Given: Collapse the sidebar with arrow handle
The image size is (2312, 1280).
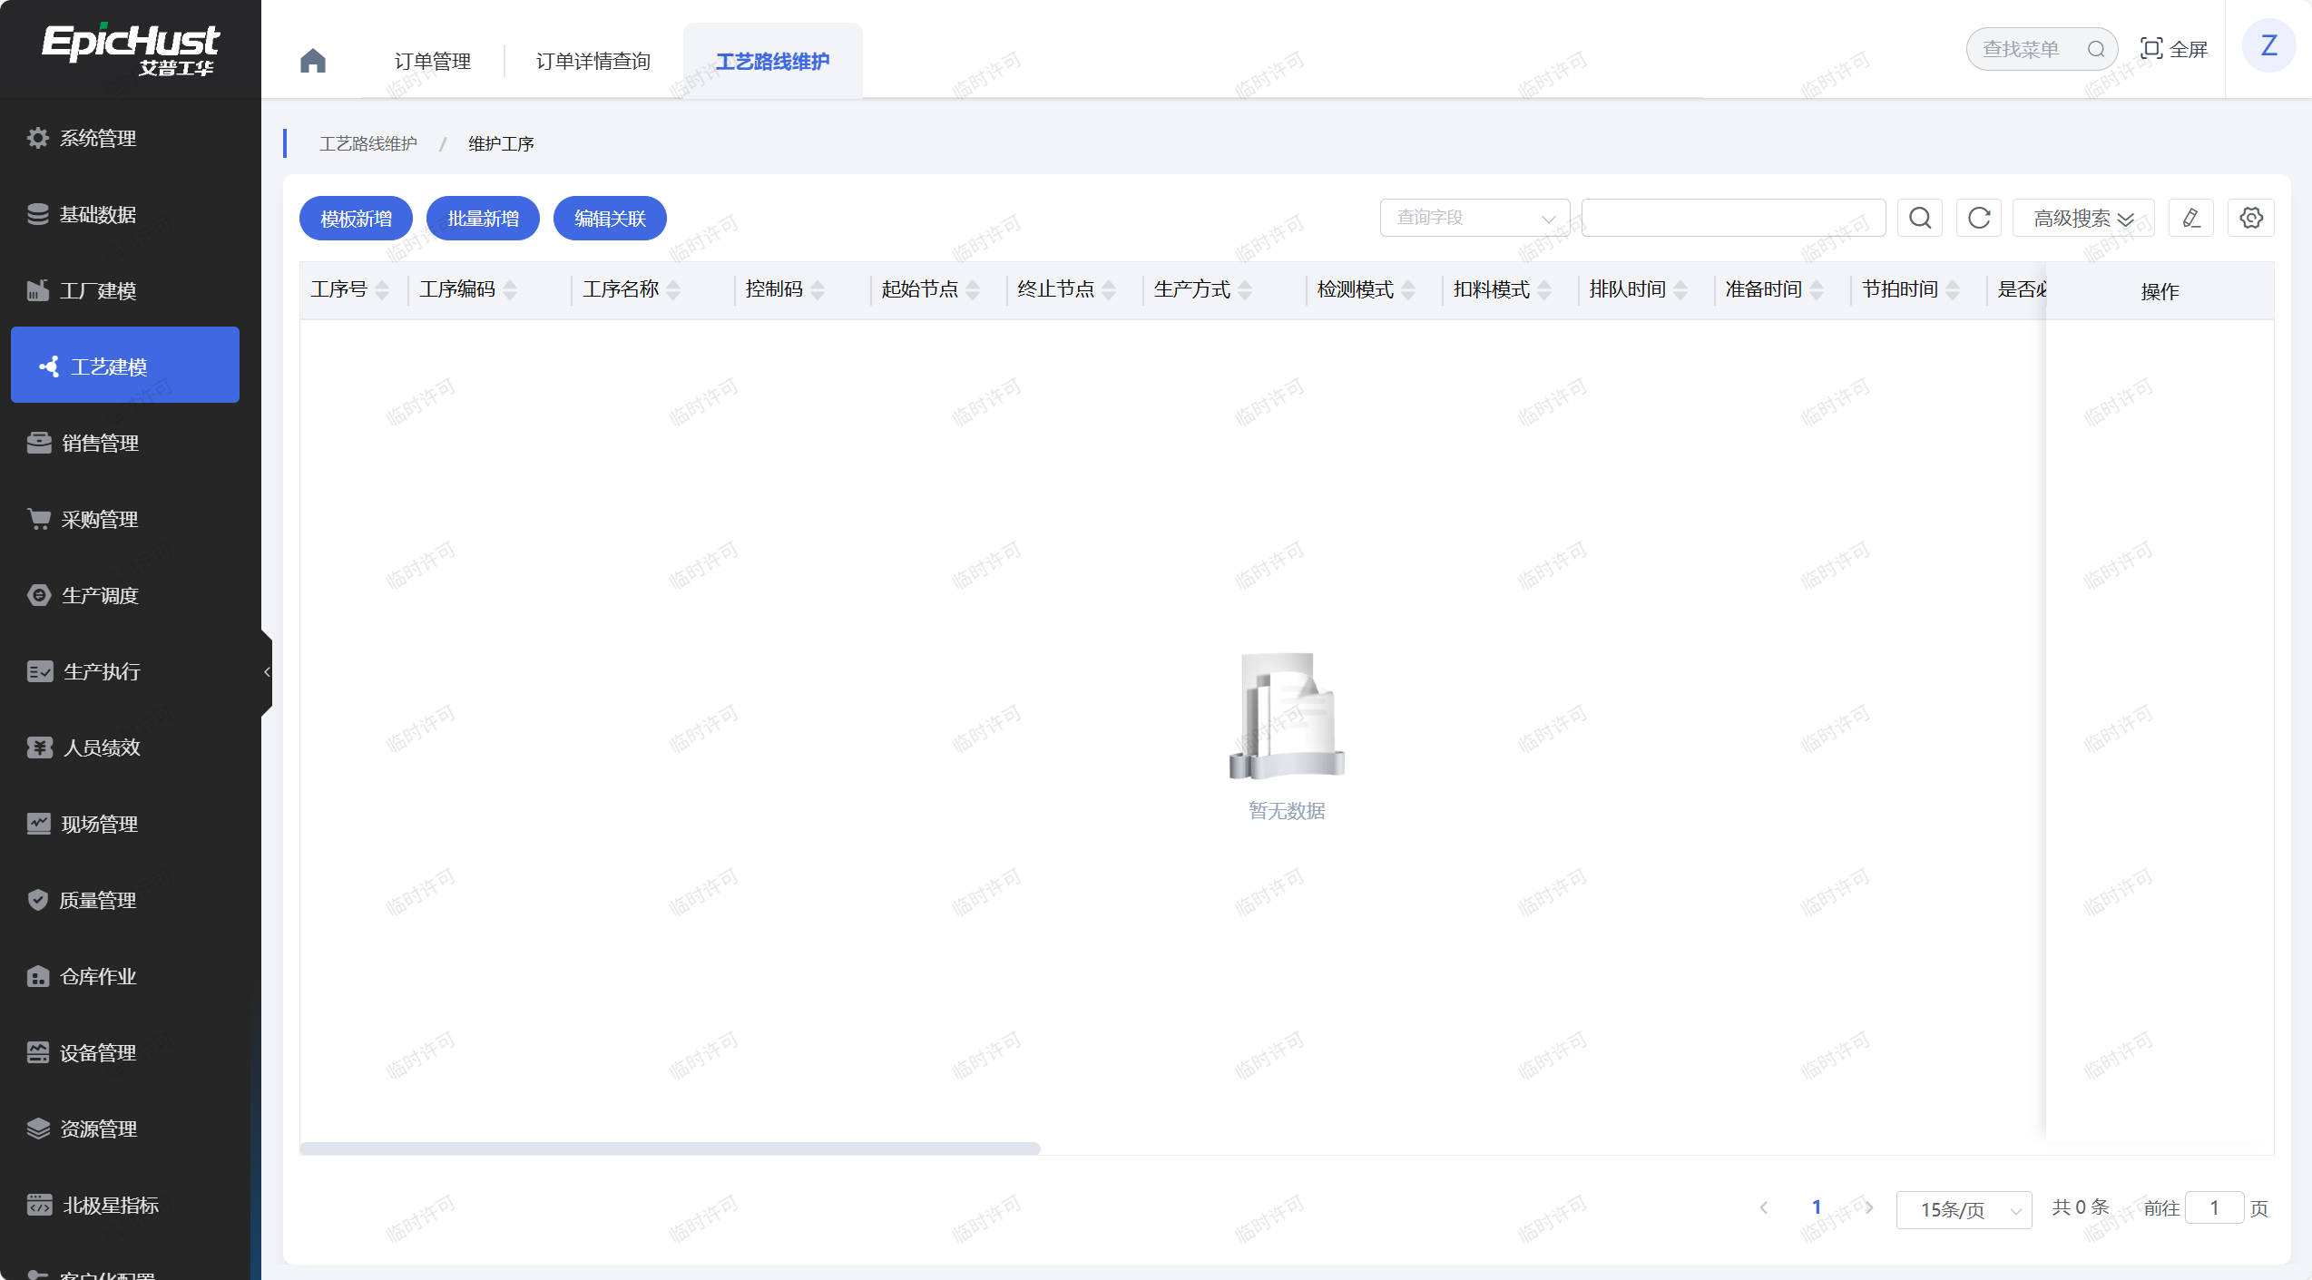Looking at the screenshot, I should (267, 672).
